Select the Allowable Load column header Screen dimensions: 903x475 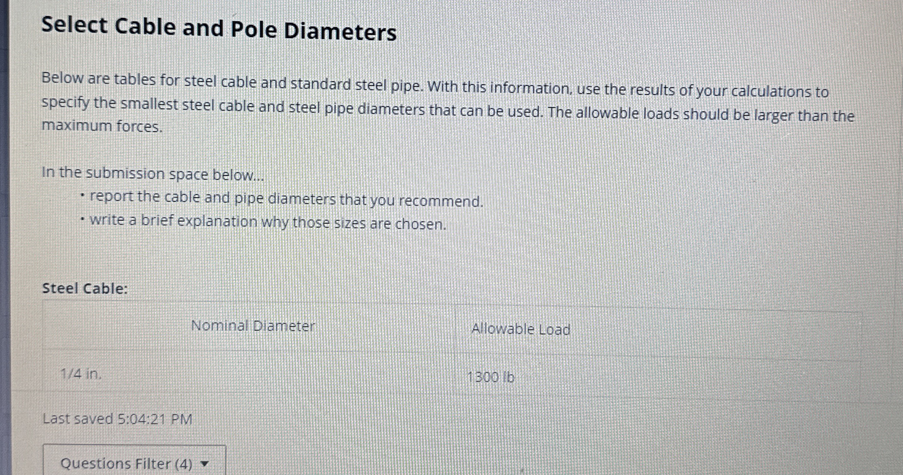(521, 329)
